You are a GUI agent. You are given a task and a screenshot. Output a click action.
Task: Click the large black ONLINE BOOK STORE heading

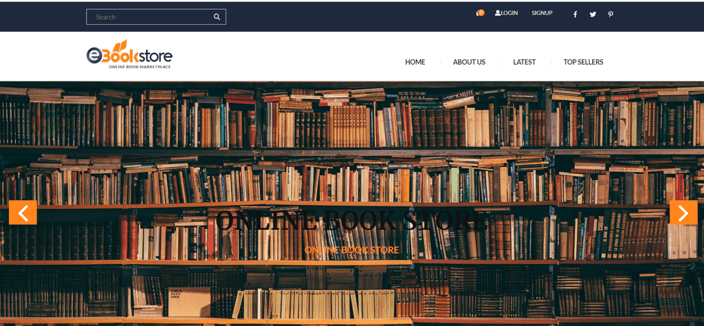351,221
